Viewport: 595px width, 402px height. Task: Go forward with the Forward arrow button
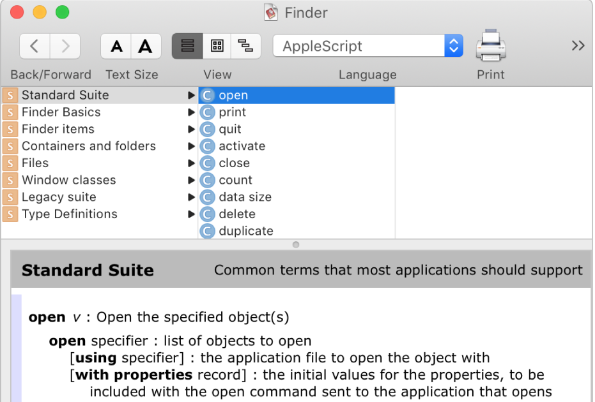point(65,46)
